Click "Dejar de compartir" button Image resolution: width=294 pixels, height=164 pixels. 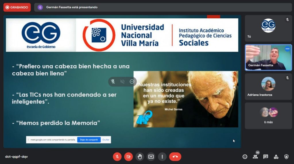pos(89,140)
